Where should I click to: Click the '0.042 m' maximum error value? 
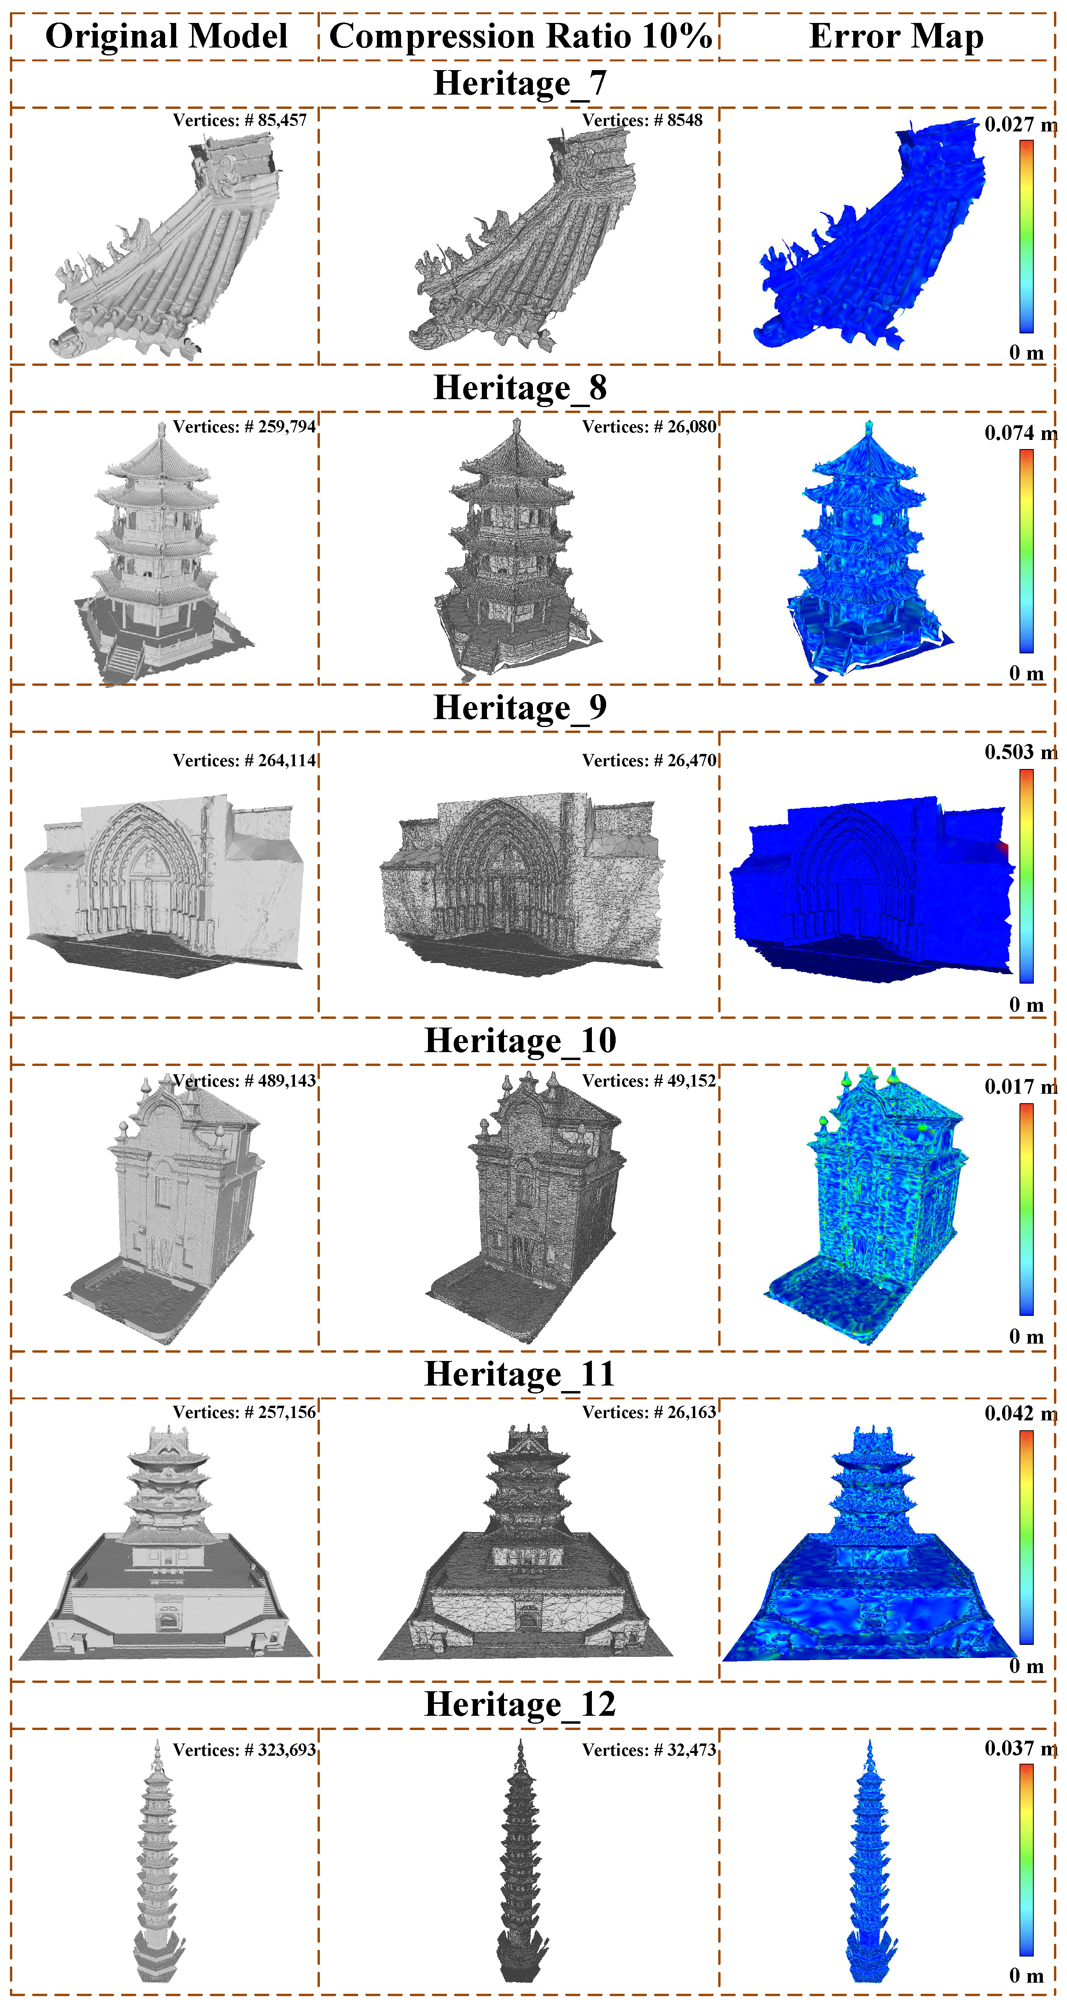1021,1414
